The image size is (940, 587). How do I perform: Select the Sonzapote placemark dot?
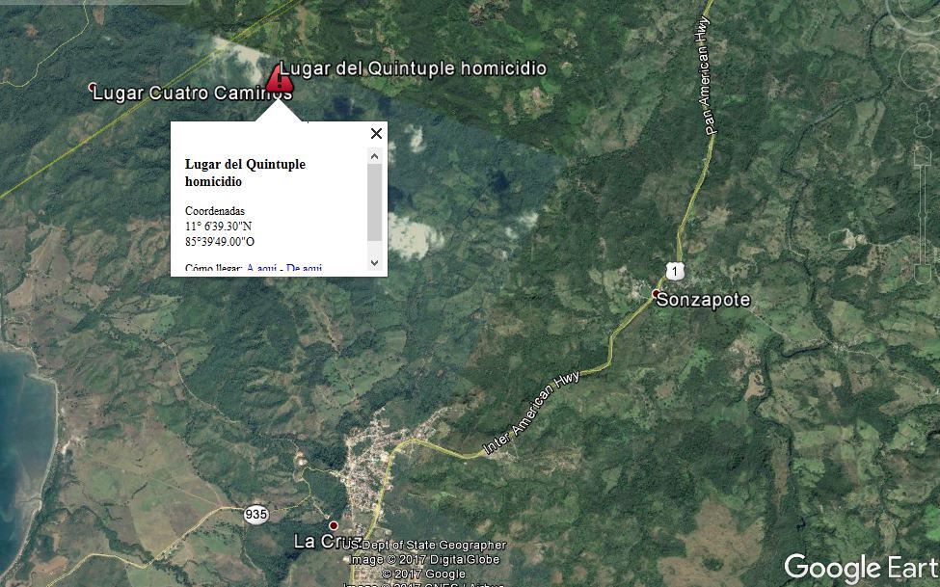pos(656,293)
